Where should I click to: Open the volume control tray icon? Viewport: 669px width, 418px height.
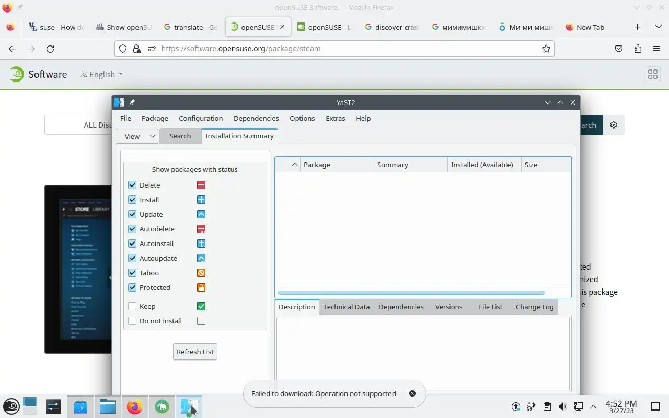[562, 407]
